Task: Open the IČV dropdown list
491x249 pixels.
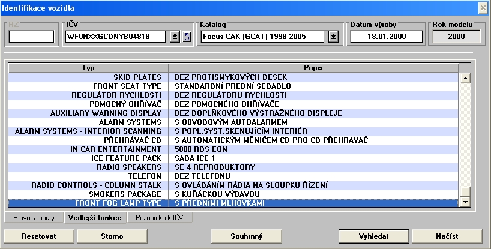Action: (175, 37)
